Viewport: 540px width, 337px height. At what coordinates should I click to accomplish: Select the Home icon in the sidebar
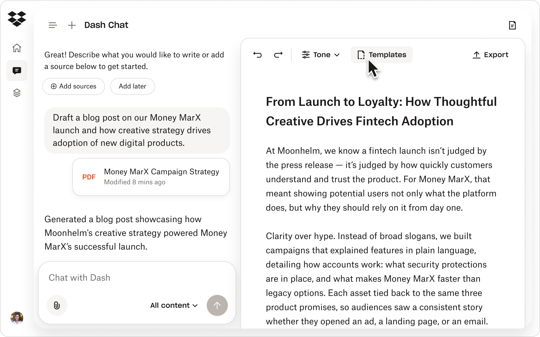[x=17, y=48]
